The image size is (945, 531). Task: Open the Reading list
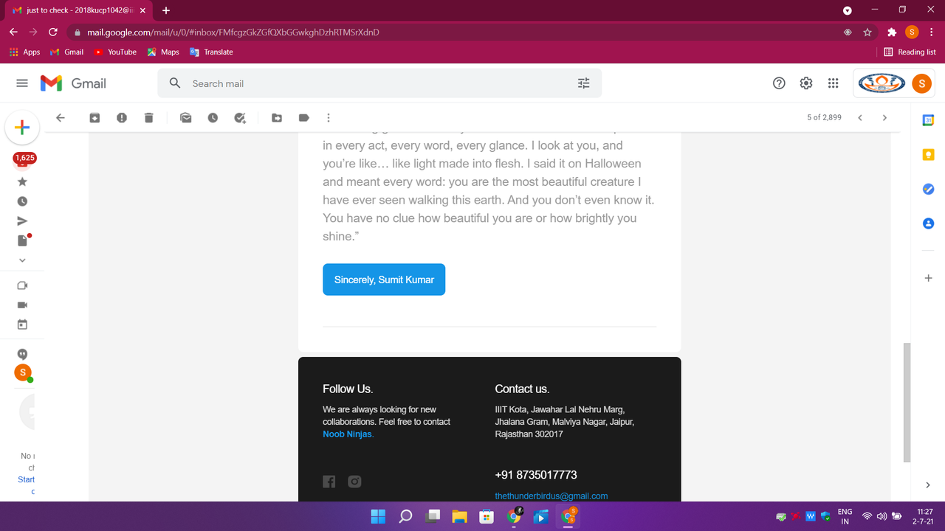(x=910, y=52)
